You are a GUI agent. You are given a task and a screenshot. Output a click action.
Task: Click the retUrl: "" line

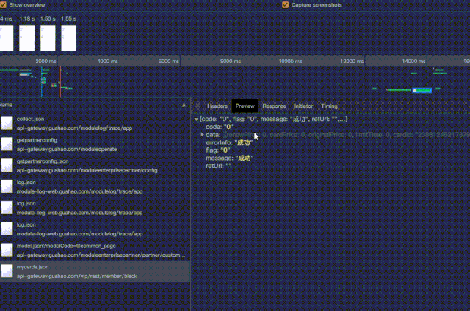[219, 166]
